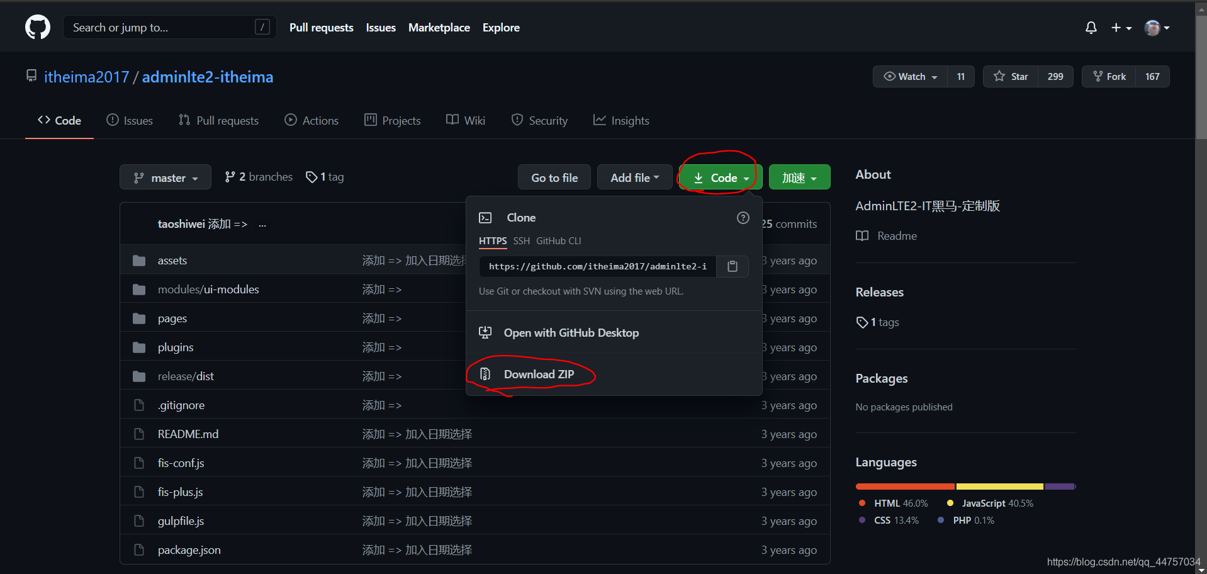Viewport: 1207px width, 574px height.
Task: Open the green 加速 dropdown
Action: coord(799,177)
